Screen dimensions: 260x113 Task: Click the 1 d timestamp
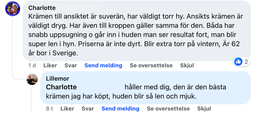[32, 65]
